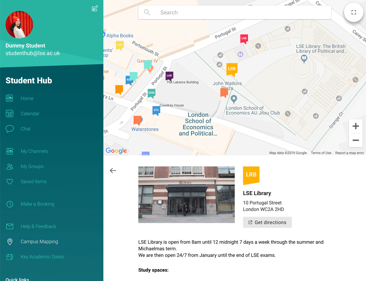Click the Waterstones map label
Screen dimensions: 366x281
coord(145,129)
